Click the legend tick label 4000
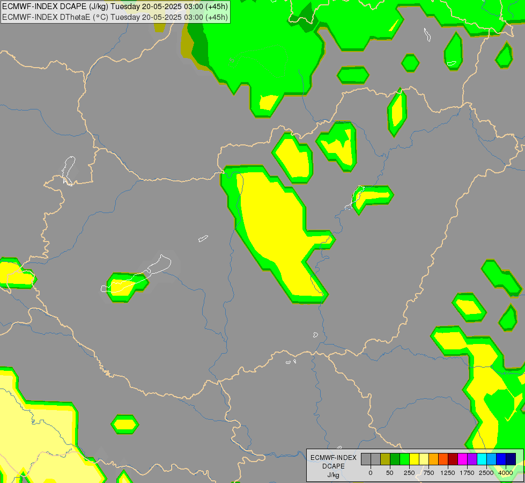 pyautogui.click(x=506, y=473)
